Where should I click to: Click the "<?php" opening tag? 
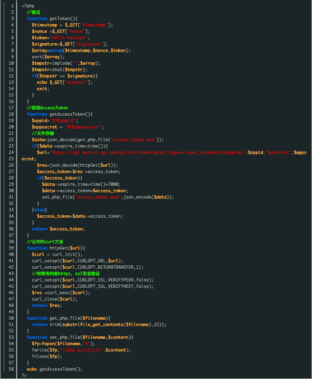tap(28, 6)
